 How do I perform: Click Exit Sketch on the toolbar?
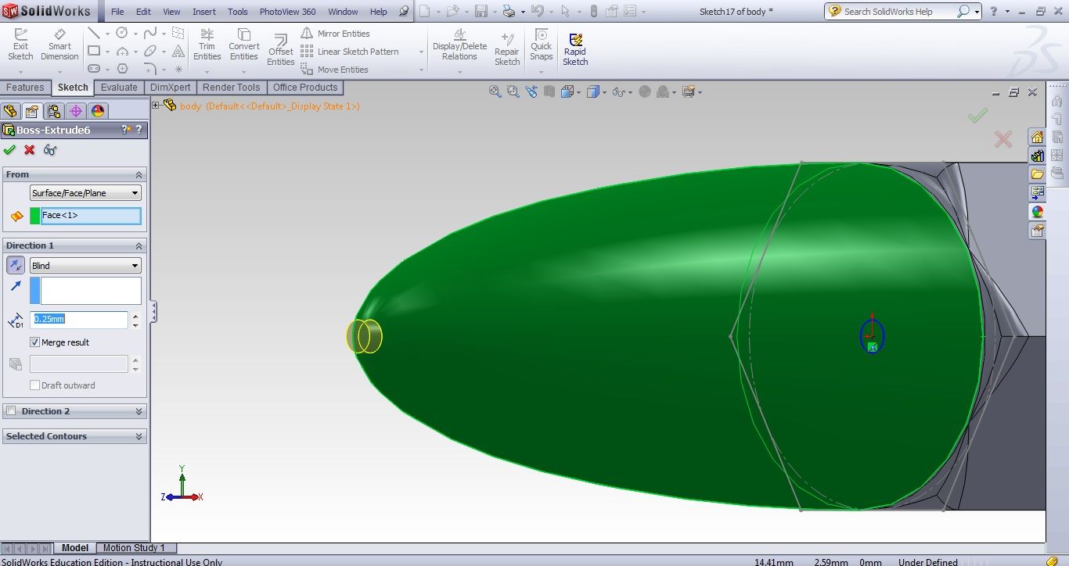(x=20, y=44)
